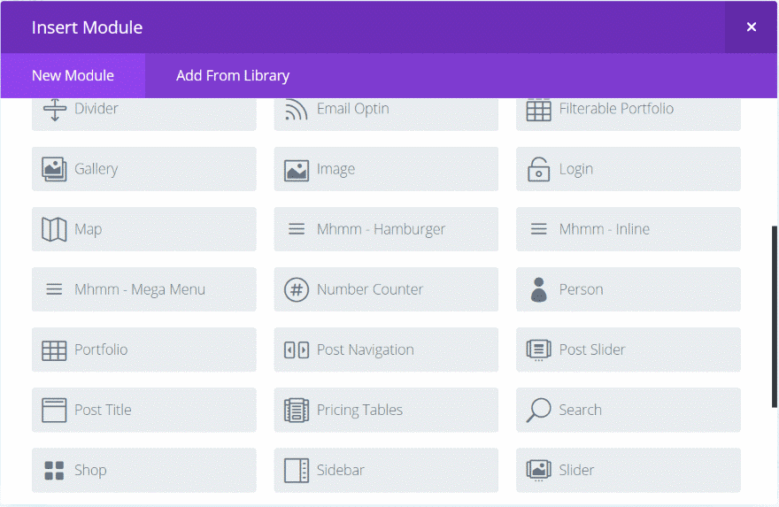The image size is (779, 507).
Task: Click the Search magnifier icon
Action: [538, 411]
